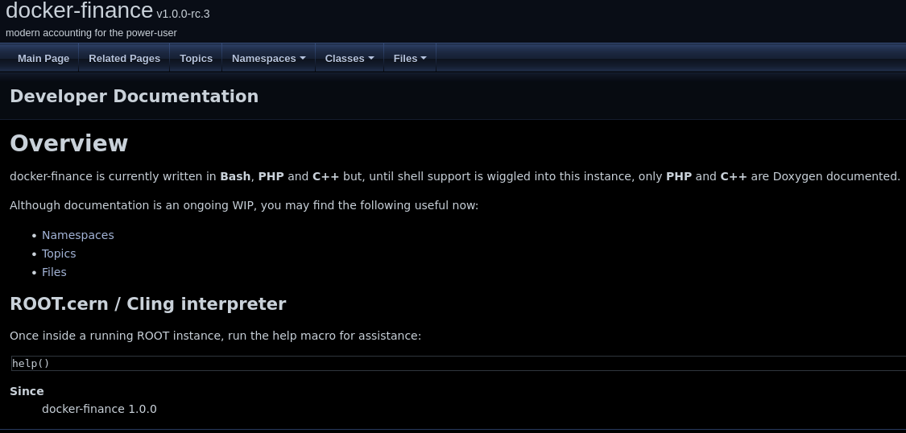
Task: Open the Classes dropdown menu
Action: [x=349, y=58]
